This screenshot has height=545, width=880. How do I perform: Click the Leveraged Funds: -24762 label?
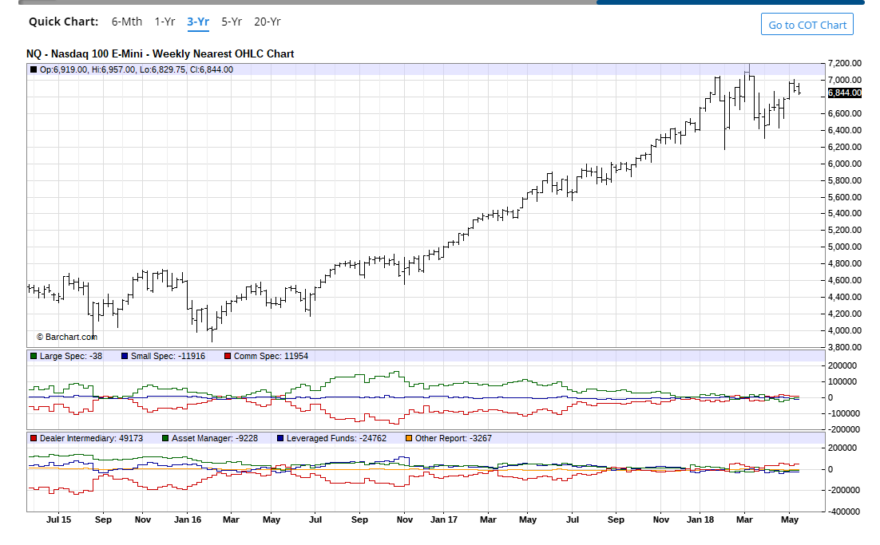336,438
